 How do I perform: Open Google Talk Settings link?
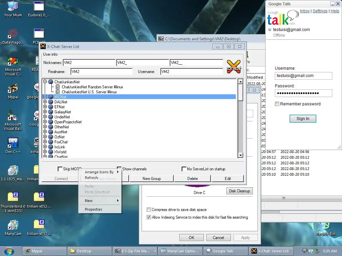click(320, 11)
